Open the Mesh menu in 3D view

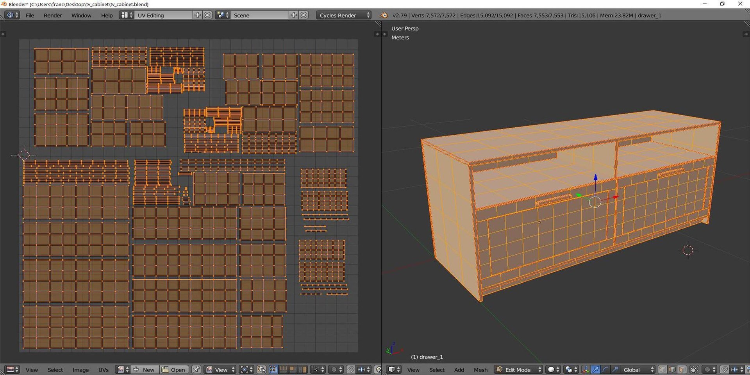[x=480, y=370]
